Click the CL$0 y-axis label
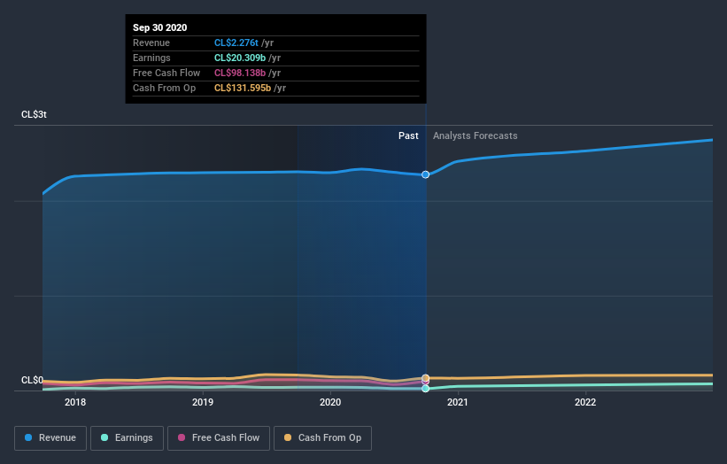Image resolution: width=727 pixels, height=464 pixels. click(32, 380)
